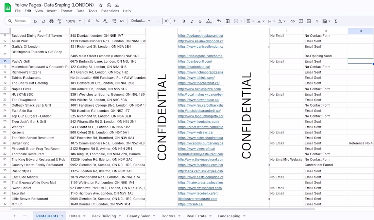Click the Functions sigma icon
The width and height of the screenshot is (374, 220).
336,21
